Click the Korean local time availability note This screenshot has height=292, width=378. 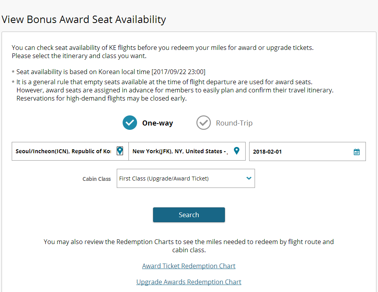click(109, 72)
